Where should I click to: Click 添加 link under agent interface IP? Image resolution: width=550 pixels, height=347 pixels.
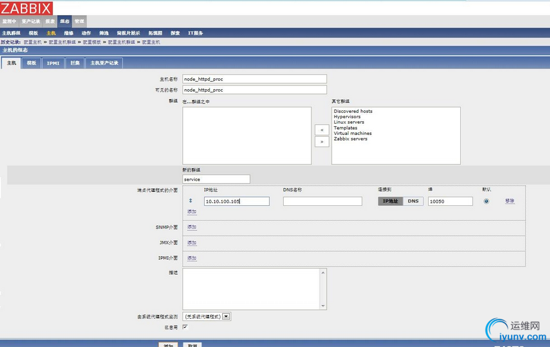click(x=192, y=211)
